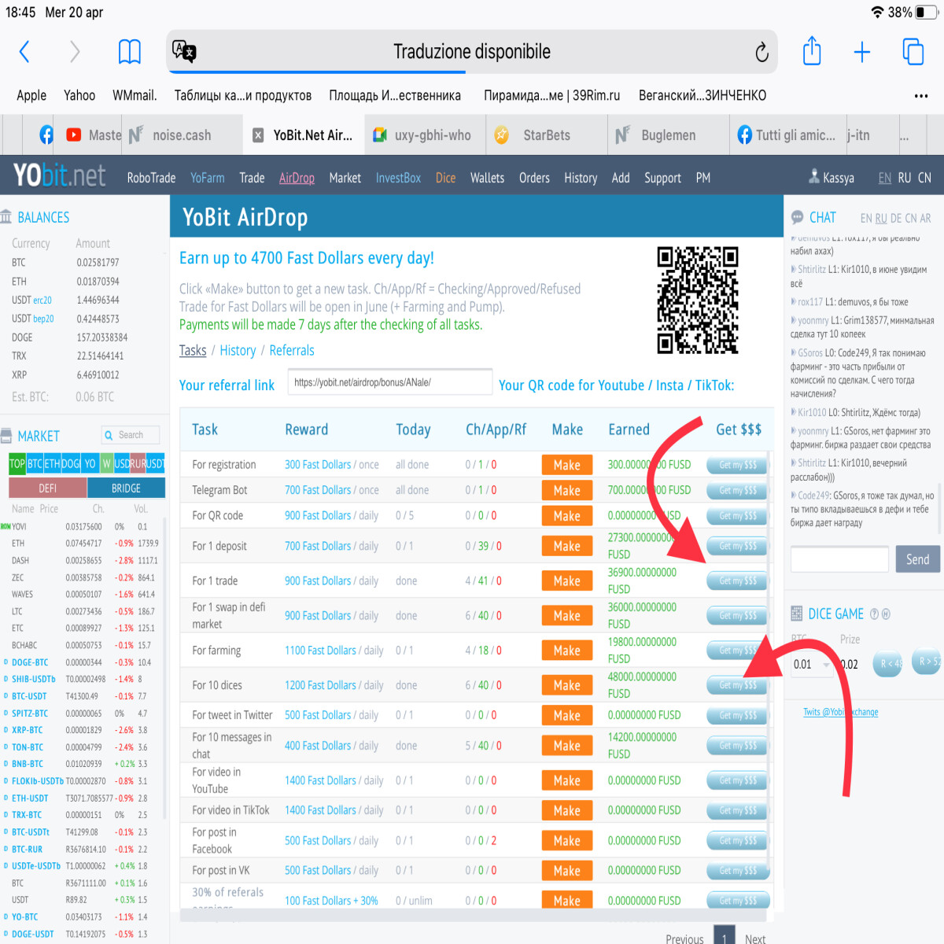Click Make for Telegram Bot task
Viewport: 944px width, 944px height.
(x=566, y=490)
